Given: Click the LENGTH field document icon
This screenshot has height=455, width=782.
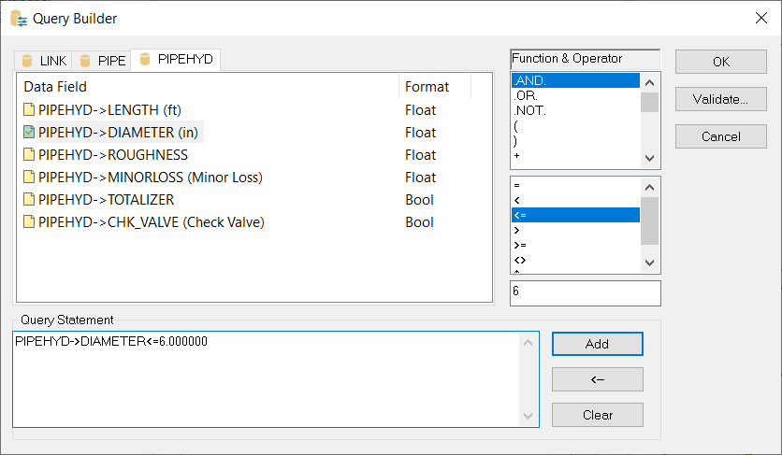Looking at the screenshot, I should 29,110.
